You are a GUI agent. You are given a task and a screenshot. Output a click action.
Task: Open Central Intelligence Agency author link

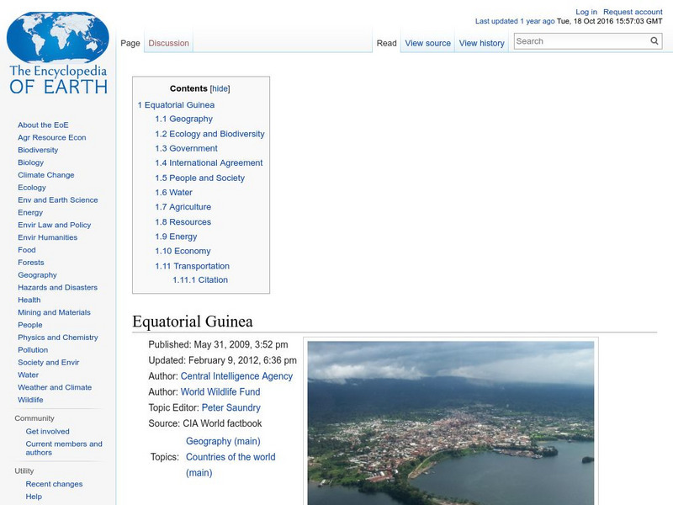(x=236, y=376)
